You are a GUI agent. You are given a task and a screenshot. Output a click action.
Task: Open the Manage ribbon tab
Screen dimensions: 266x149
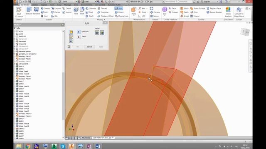point(67,5)
